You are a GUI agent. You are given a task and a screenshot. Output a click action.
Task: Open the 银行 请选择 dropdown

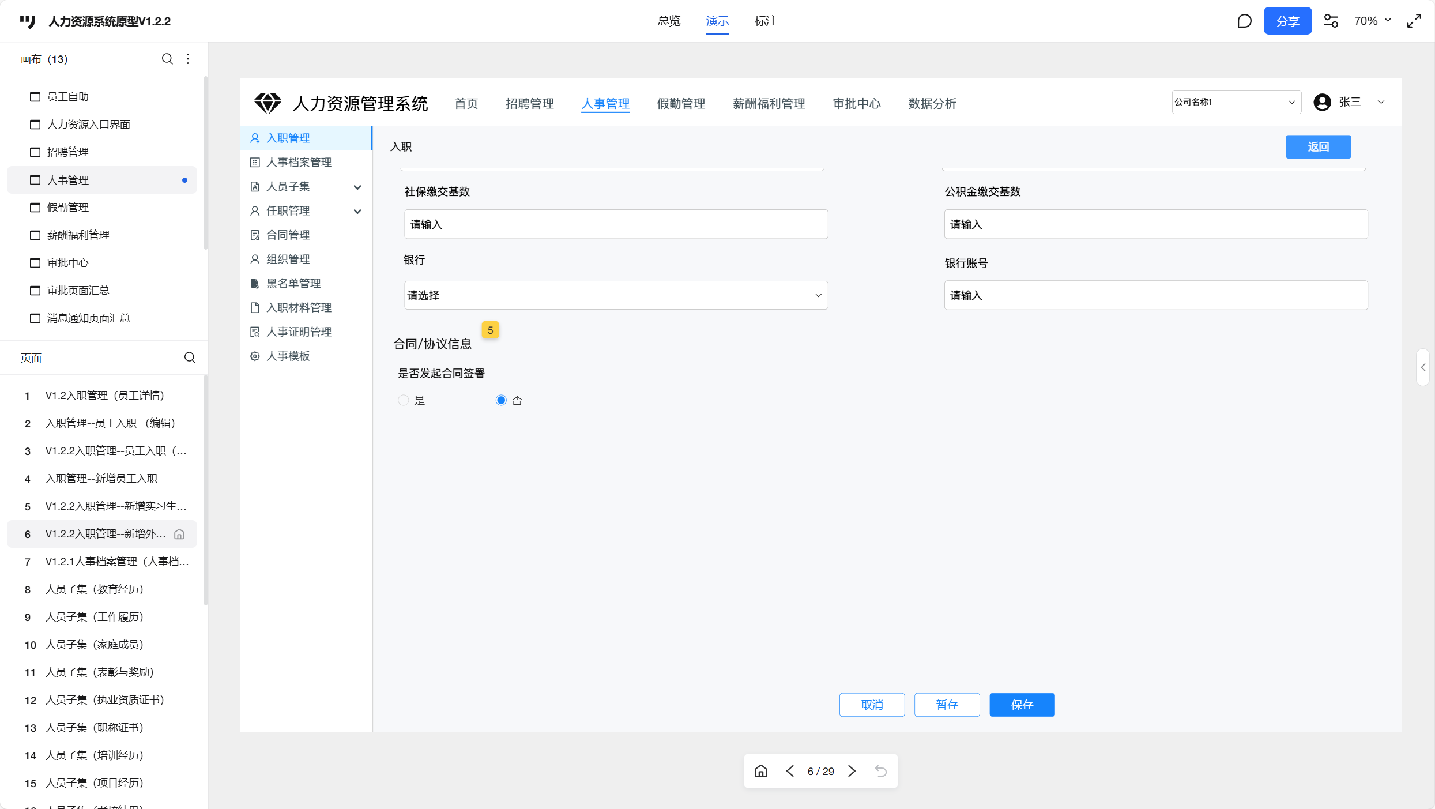[x=616, y=295]
